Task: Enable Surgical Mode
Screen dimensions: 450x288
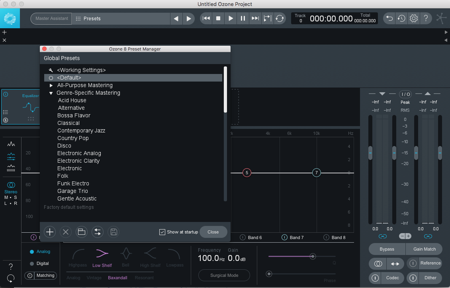Action: (224, 275)
